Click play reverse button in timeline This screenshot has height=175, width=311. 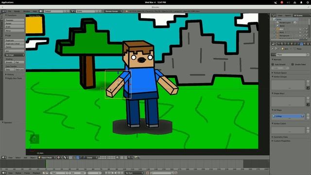coord(112,173)
